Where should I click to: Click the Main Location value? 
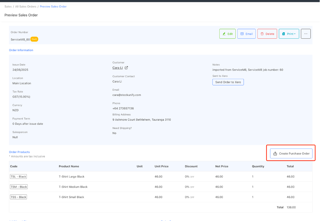pyautogui.click(x=22, y=83)
